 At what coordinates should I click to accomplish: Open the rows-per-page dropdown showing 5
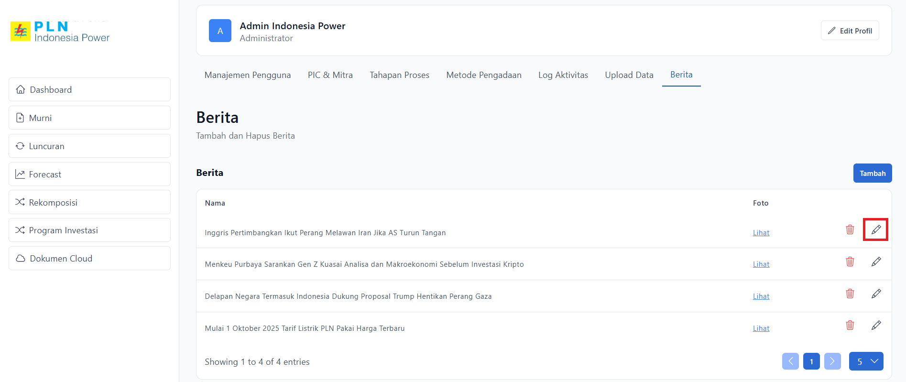coord(866,361)
